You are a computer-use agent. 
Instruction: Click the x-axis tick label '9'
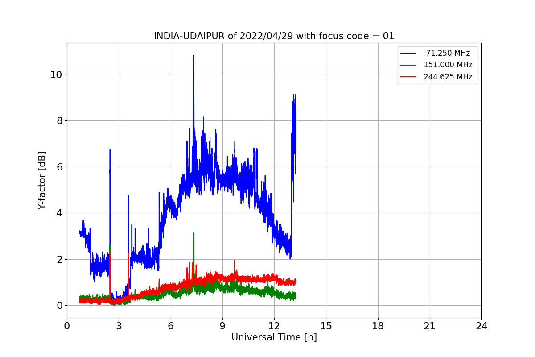tap(222, 326)
